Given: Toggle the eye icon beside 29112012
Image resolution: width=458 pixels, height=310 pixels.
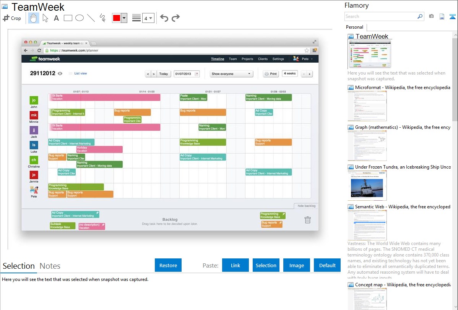Looking at the screenshot, I should pos(60,74).
